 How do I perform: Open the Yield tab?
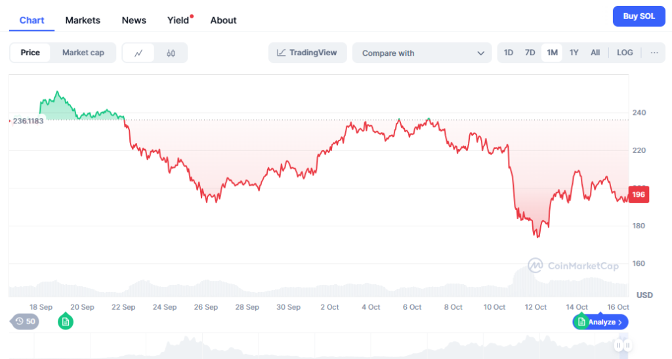tap(178, 20)
